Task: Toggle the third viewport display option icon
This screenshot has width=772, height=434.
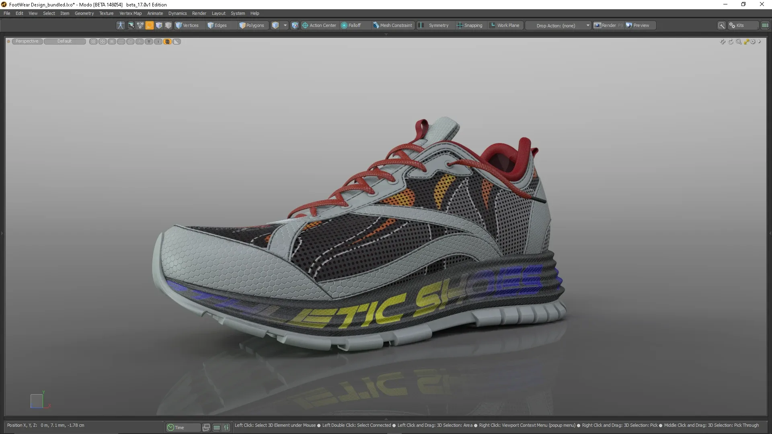Action: click(x=112, y=41)
